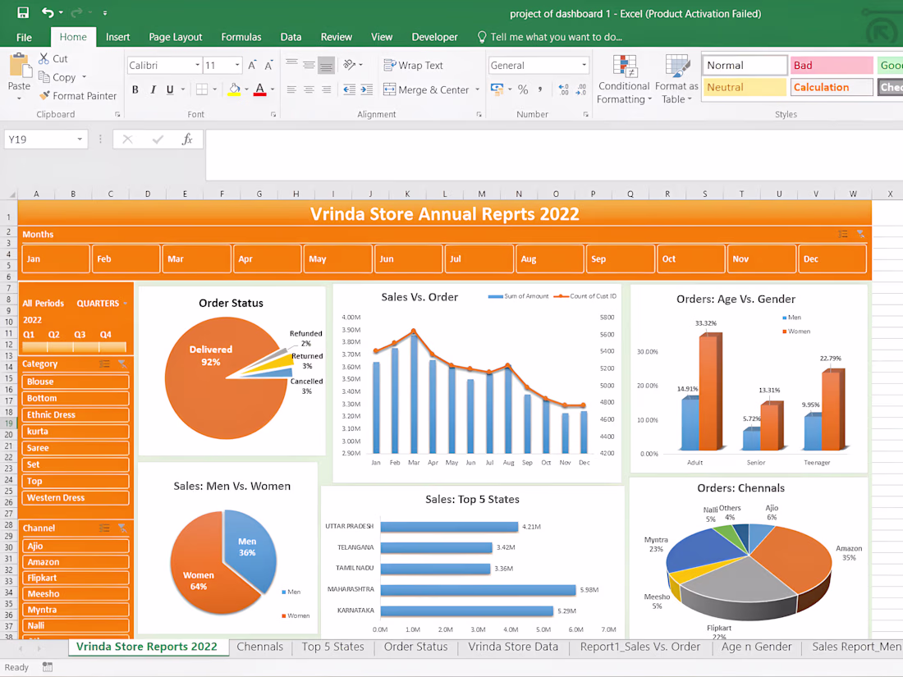Toggle Wrap Text
Viewport: 903px width, 677px height.
click(413, 66)
